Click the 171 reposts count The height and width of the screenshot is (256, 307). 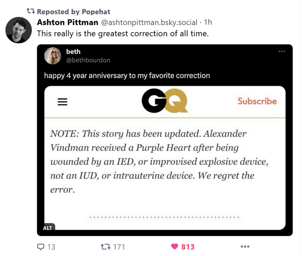[119, 247]
